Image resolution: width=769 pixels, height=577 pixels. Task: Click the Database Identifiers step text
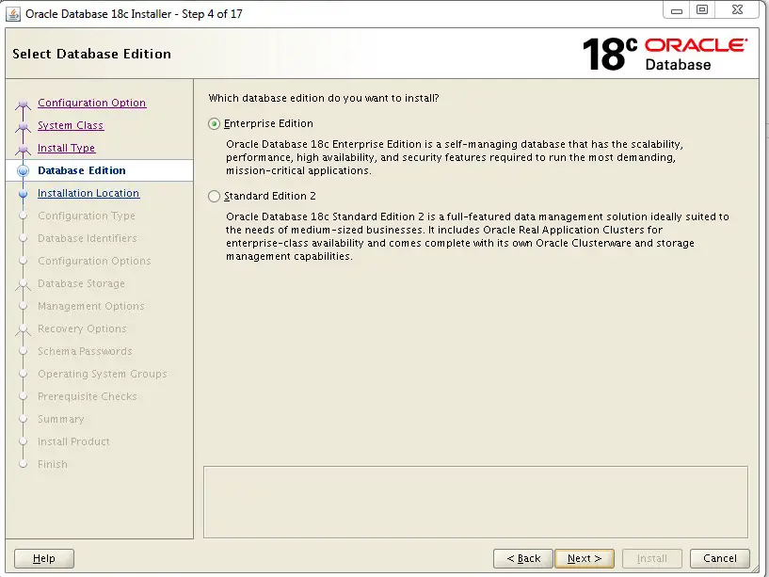coord(88,238)
